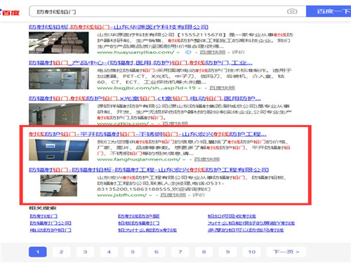351x263 pixels.
Task: Expand dropdown arrow after www.jsbfh.com/
Action: pyautogui.click(x=150, y=196)
